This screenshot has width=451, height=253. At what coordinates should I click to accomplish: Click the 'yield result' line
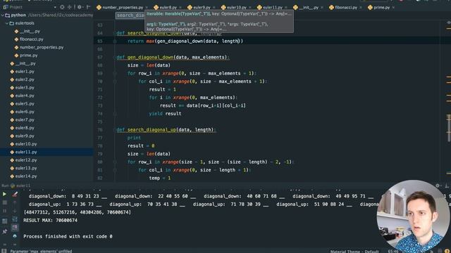click(165, 114)
